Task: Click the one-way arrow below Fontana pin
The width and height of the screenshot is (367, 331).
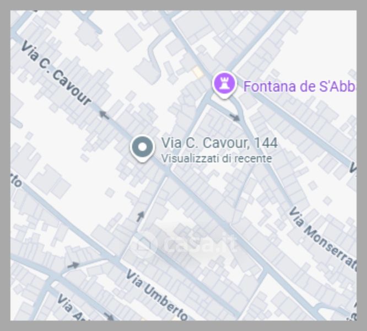Action: coord(235,117)
